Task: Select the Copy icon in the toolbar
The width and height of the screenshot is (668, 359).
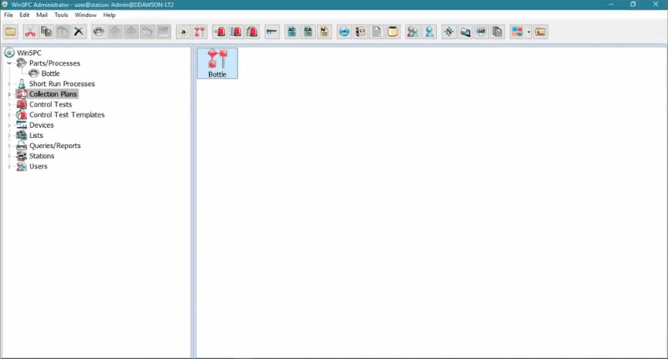Action: pyautogui.click(x=46, y=31)
